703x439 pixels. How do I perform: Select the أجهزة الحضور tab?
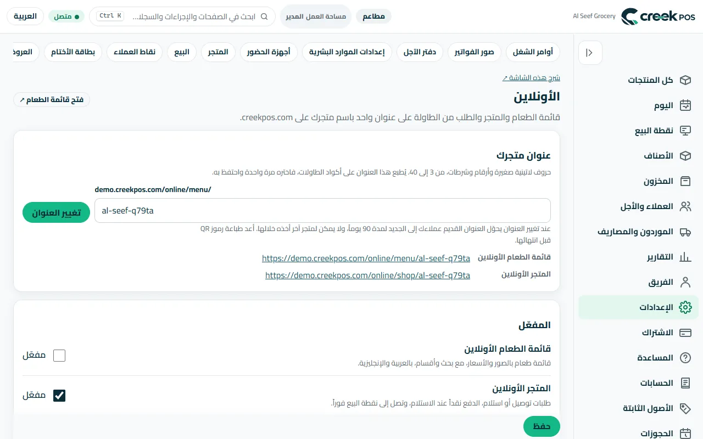(x=269, y=52)
